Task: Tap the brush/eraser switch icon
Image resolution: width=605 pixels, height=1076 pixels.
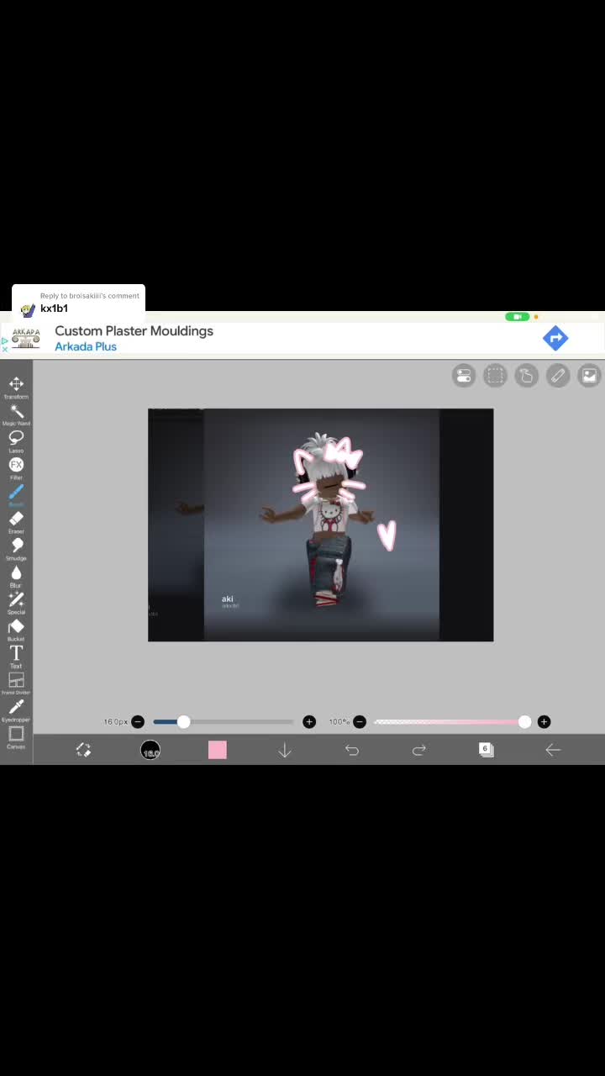Action: point(83,750)
